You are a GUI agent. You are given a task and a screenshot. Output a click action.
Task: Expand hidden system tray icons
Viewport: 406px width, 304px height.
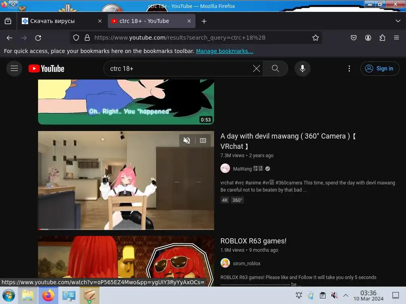pyautogui.click(x=346, y=295)
